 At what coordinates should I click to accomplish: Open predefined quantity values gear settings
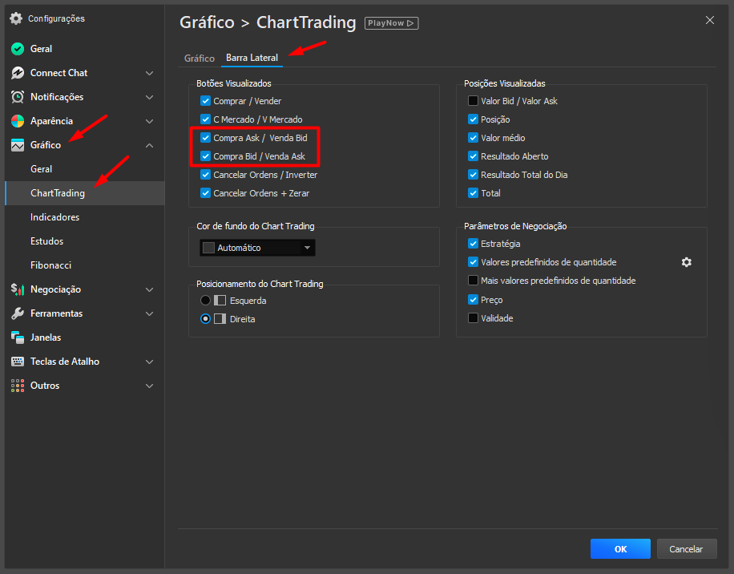[686, 262]
